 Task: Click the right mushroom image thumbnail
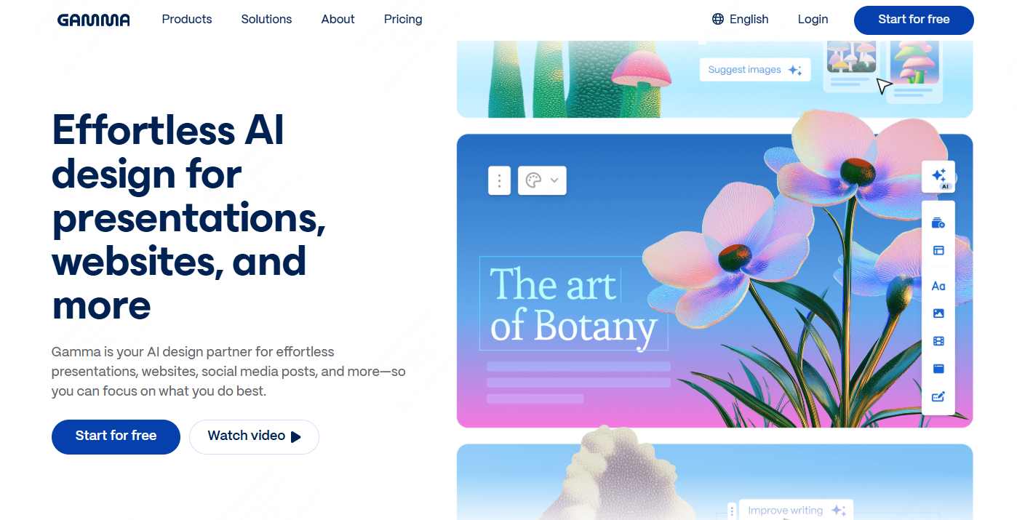tap(914, 63)
